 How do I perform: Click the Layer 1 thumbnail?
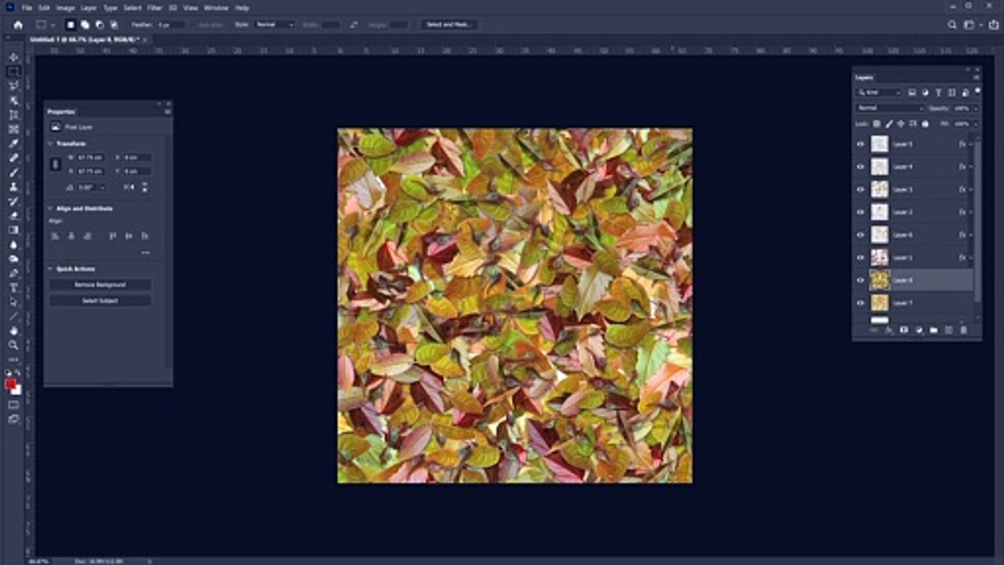point(880,257)
